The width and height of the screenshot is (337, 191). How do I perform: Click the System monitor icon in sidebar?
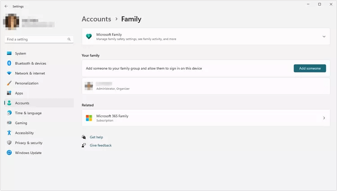pyautogui.click(x=9, y=53)
